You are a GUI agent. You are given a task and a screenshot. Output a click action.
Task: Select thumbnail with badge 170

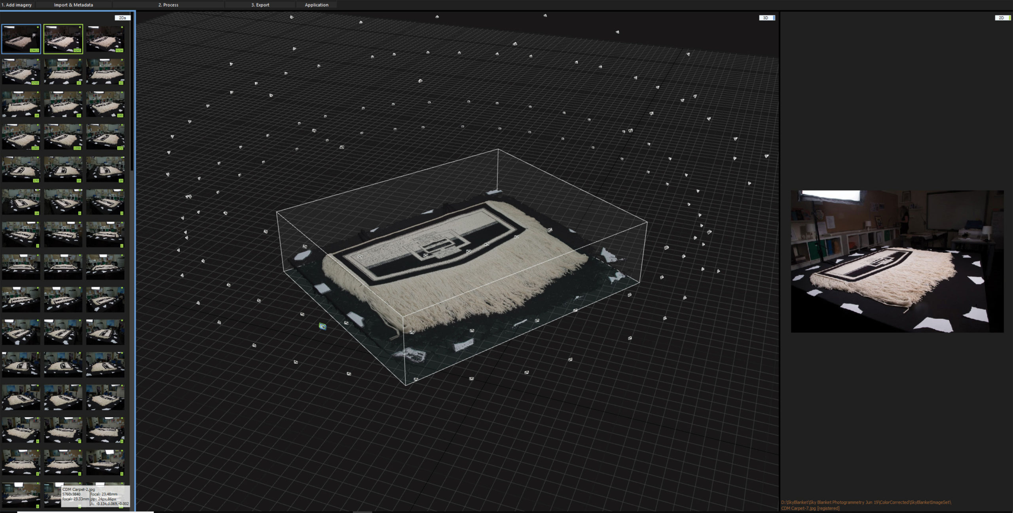pos(21,169)
